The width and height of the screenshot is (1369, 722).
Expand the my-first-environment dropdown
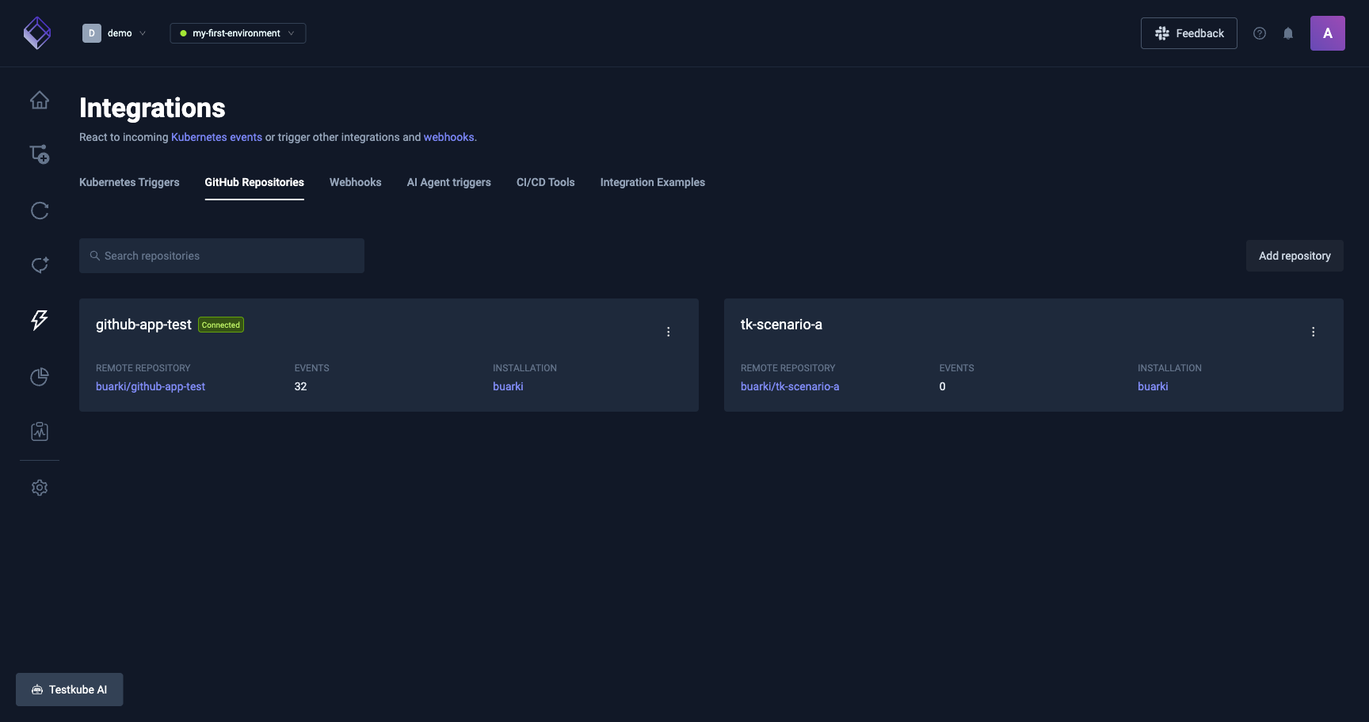[238, 33]
